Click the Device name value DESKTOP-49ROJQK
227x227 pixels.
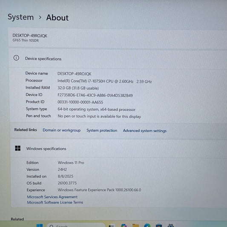(75, 74)
